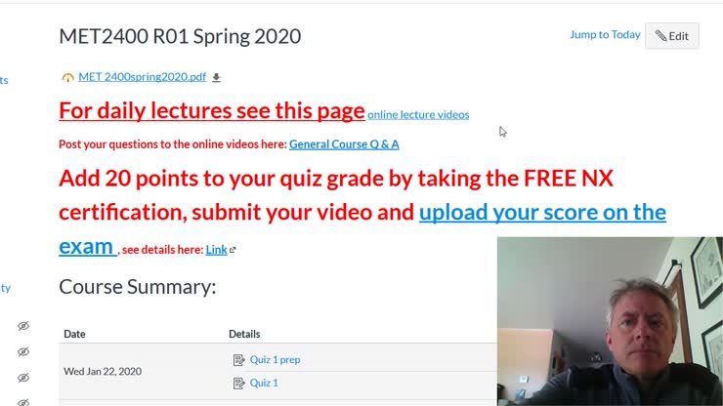Click the download arrow beside the PDF link
Viewport: 723px width, 406px height.
217,78
